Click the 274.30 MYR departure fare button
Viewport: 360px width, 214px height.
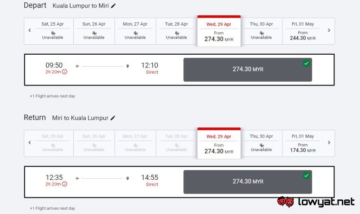pyautogui.click(x=248, y=69)
